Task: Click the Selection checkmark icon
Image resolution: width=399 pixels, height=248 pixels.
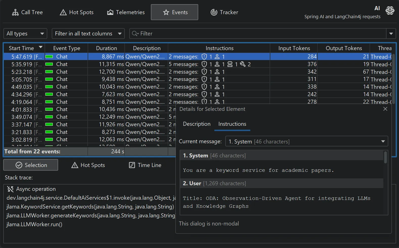Action: [x=19, y=165]
